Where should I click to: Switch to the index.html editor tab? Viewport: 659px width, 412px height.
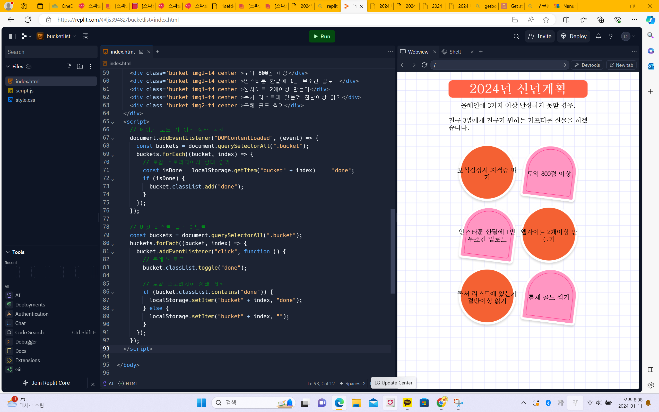click(123, 52)
